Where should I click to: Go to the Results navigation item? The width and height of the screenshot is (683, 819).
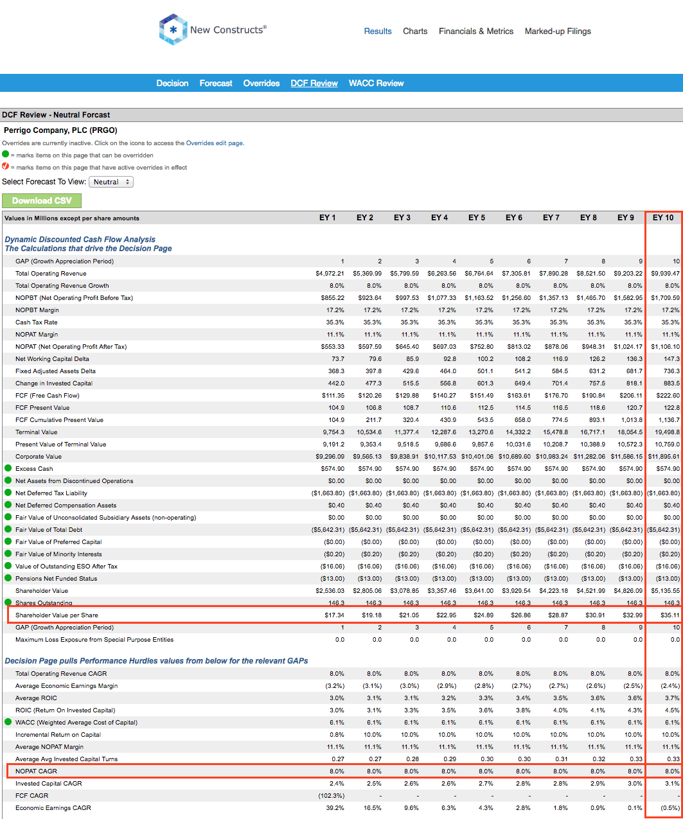pos(378,31)
